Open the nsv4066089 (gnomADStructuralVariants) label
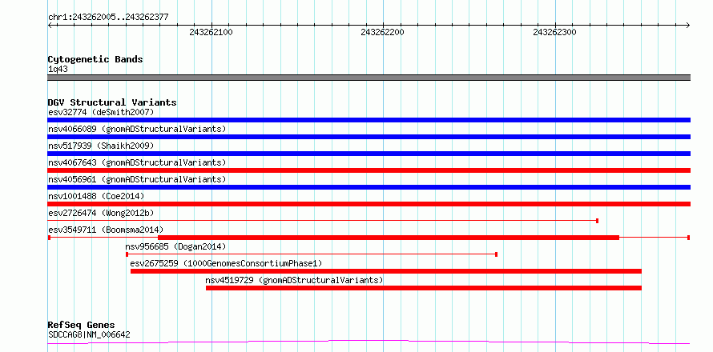Screen dimensions: 713x352 click(x=137, y=129)
